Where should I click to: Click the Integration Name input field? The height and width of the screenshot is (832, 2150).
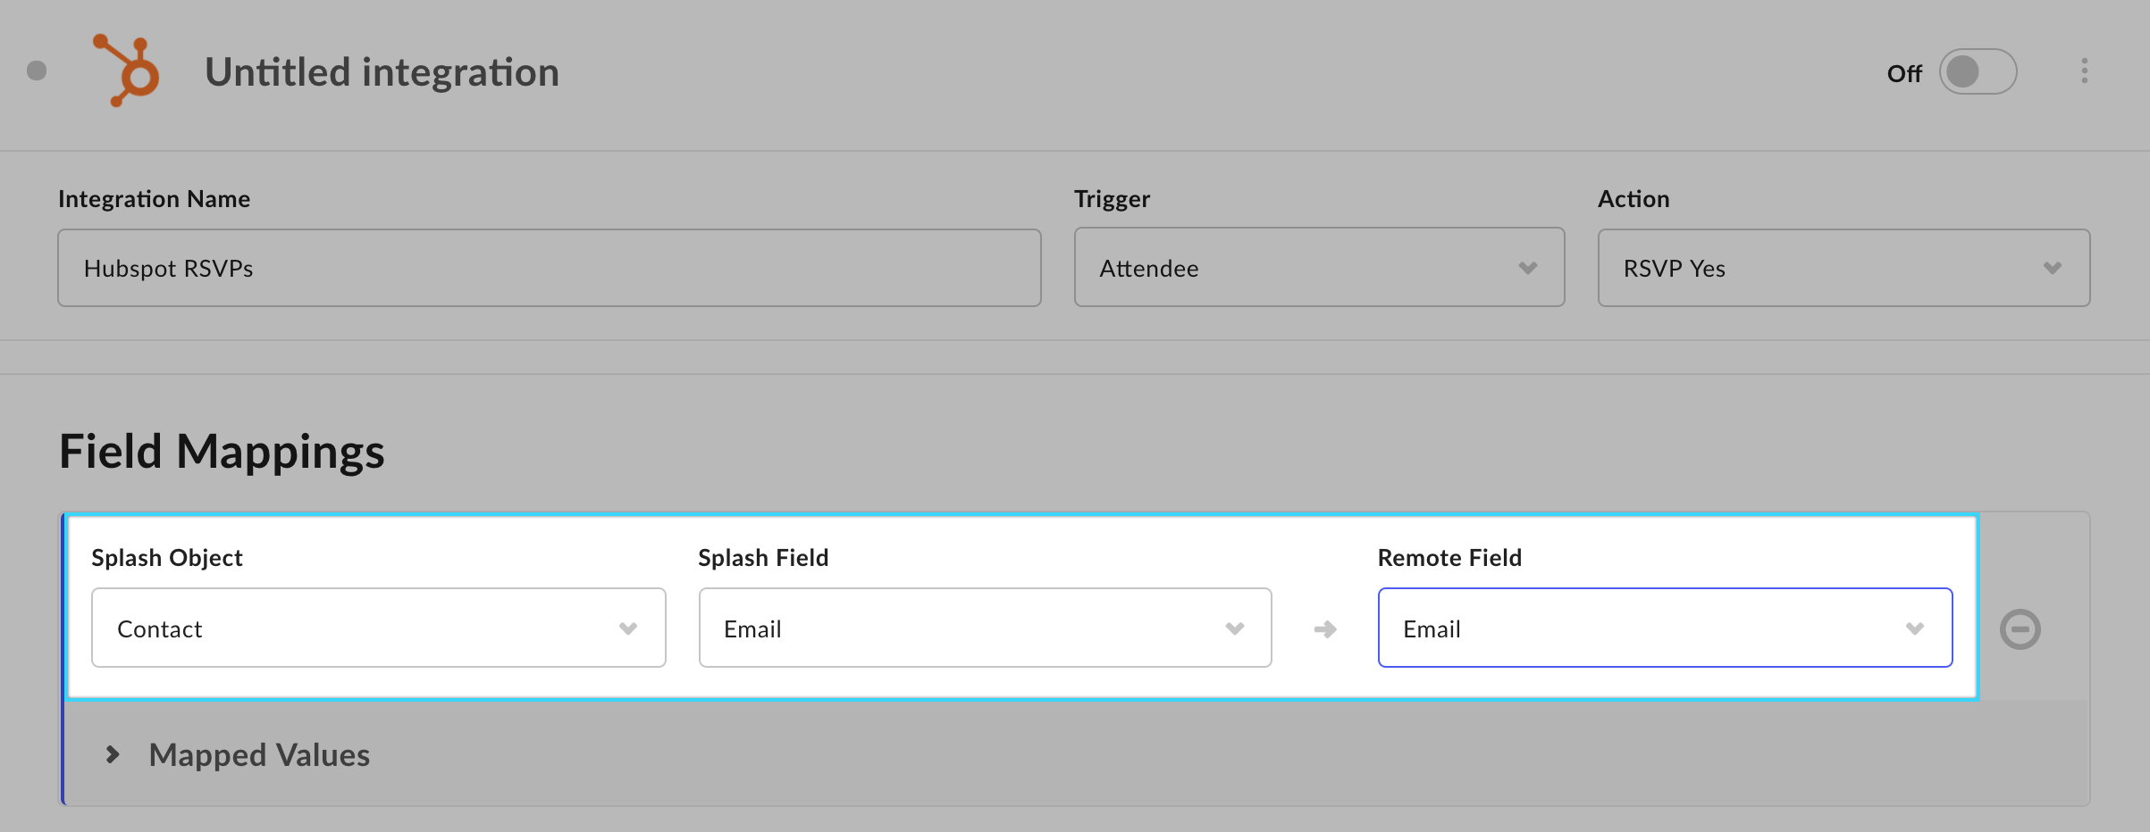click(550, 268)
